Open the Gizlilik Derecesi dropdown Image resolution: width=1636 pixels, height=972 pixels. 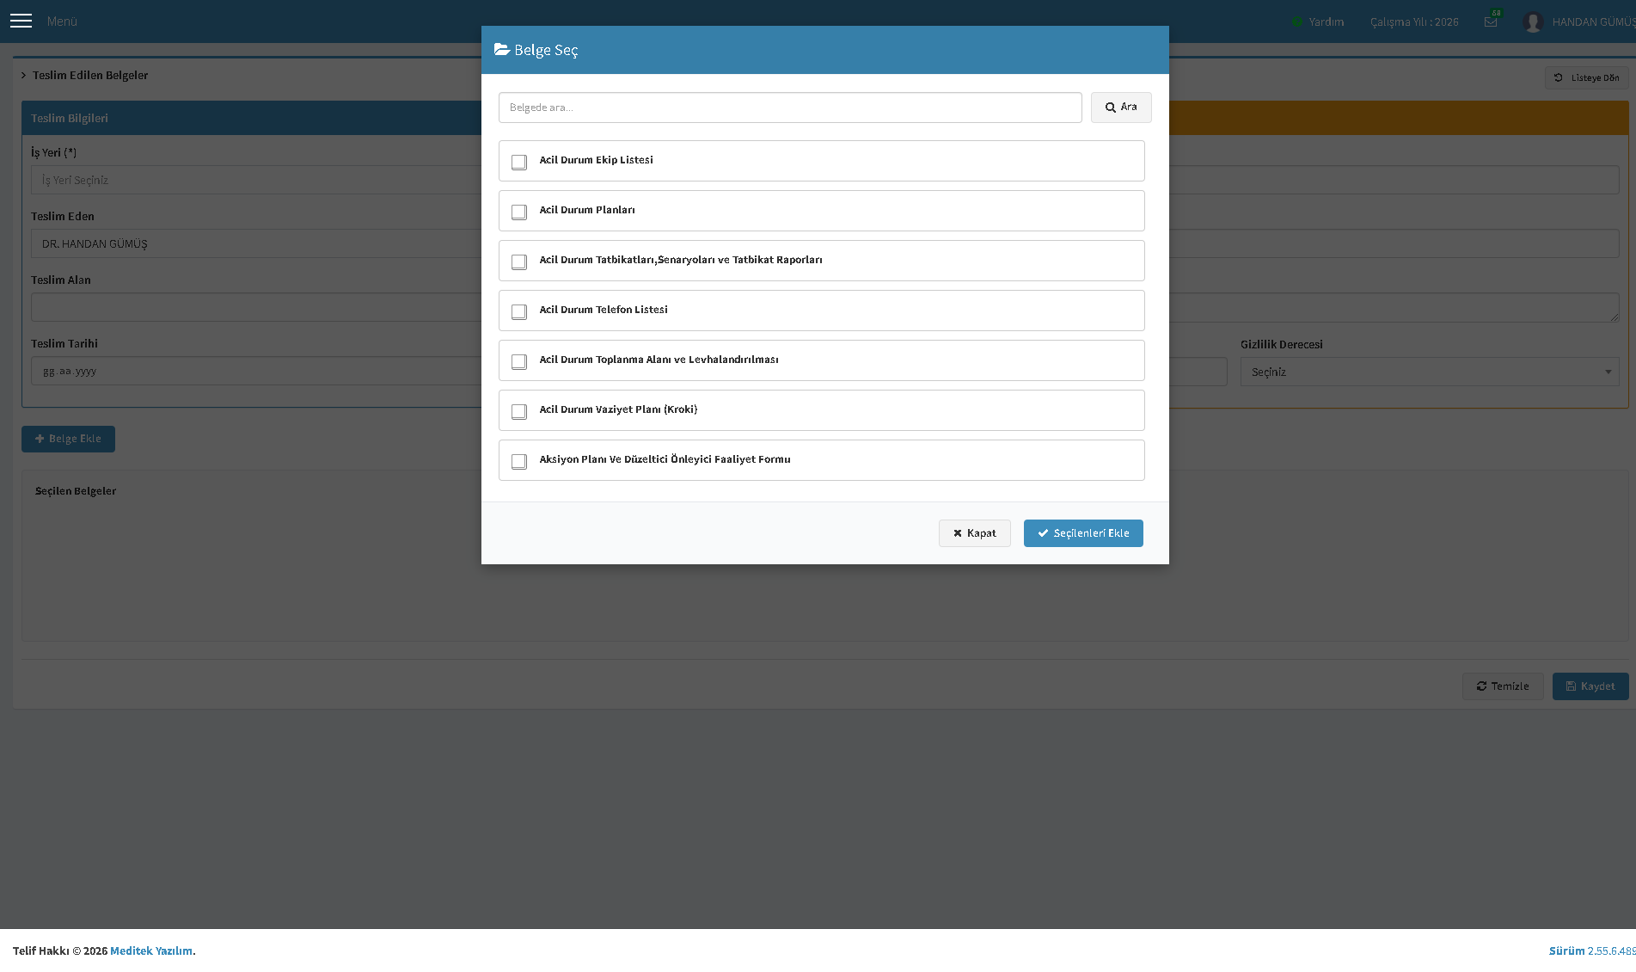pos(1430,372)
